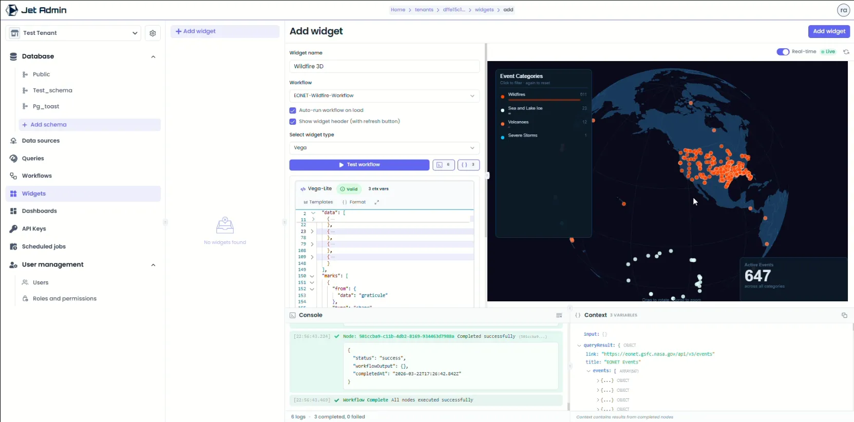Click the Data sources icon
854x422 pixels.
pos(13,141)
